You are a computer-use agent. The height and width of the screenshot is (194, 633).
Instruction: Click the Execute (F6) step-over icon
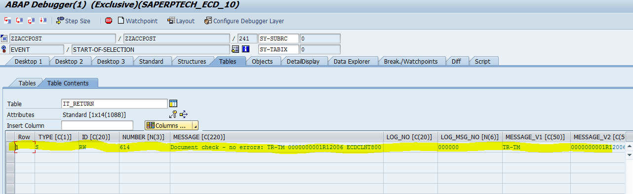[x=19, y=21]
